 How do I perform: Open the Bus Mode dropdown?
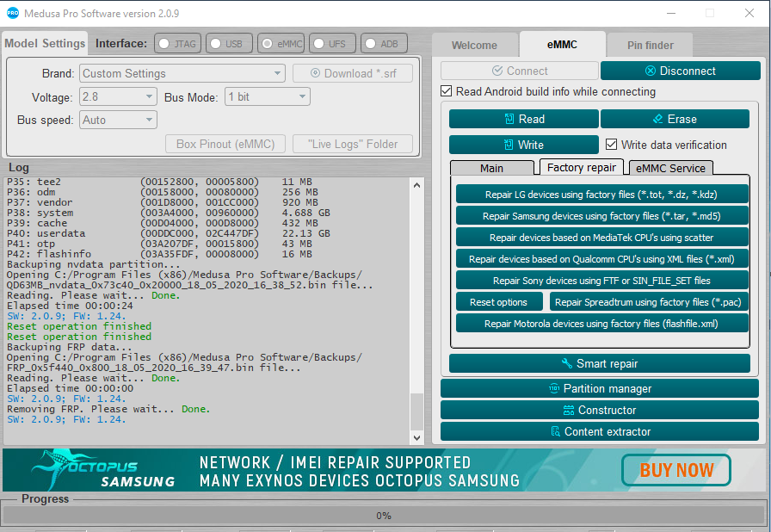267,96
